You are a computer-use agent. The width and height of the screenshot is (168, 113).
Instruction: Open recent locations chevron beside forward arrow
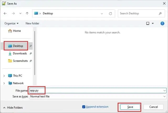(x=20, y=13)
